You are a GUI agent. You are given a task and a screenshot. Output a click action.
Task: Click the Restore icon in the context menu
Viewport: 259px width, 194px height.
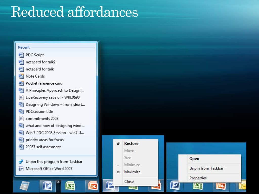[x=118, y=144]
